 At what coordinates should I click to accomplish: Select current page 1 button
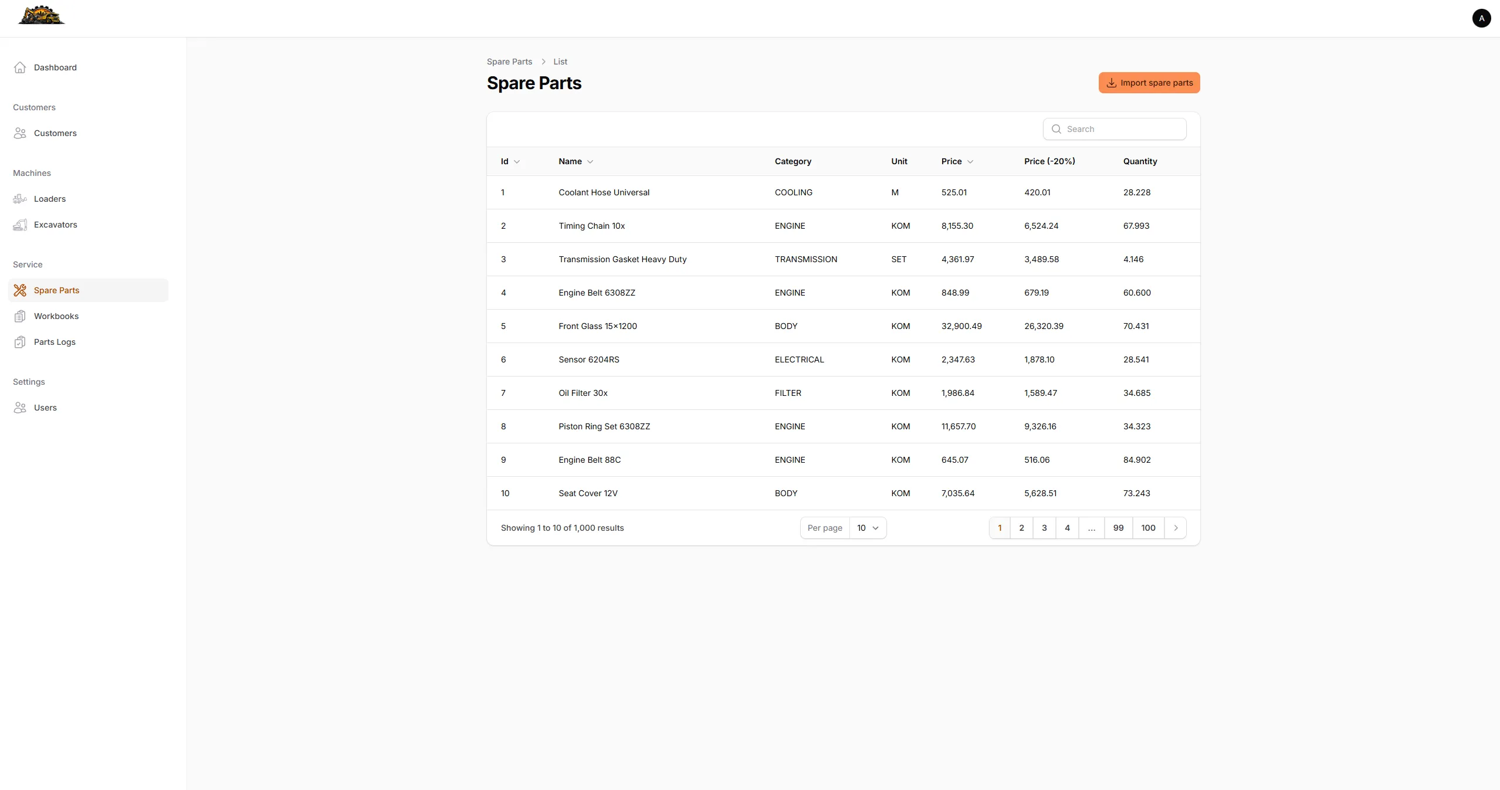pos(1000,528)
